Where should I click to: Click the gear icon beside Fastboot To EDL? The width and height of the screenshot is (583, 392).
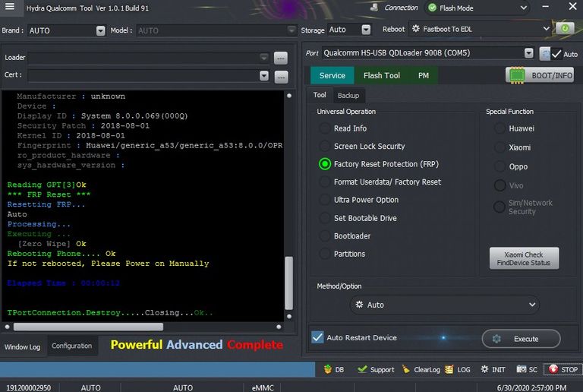coord(416,29)
